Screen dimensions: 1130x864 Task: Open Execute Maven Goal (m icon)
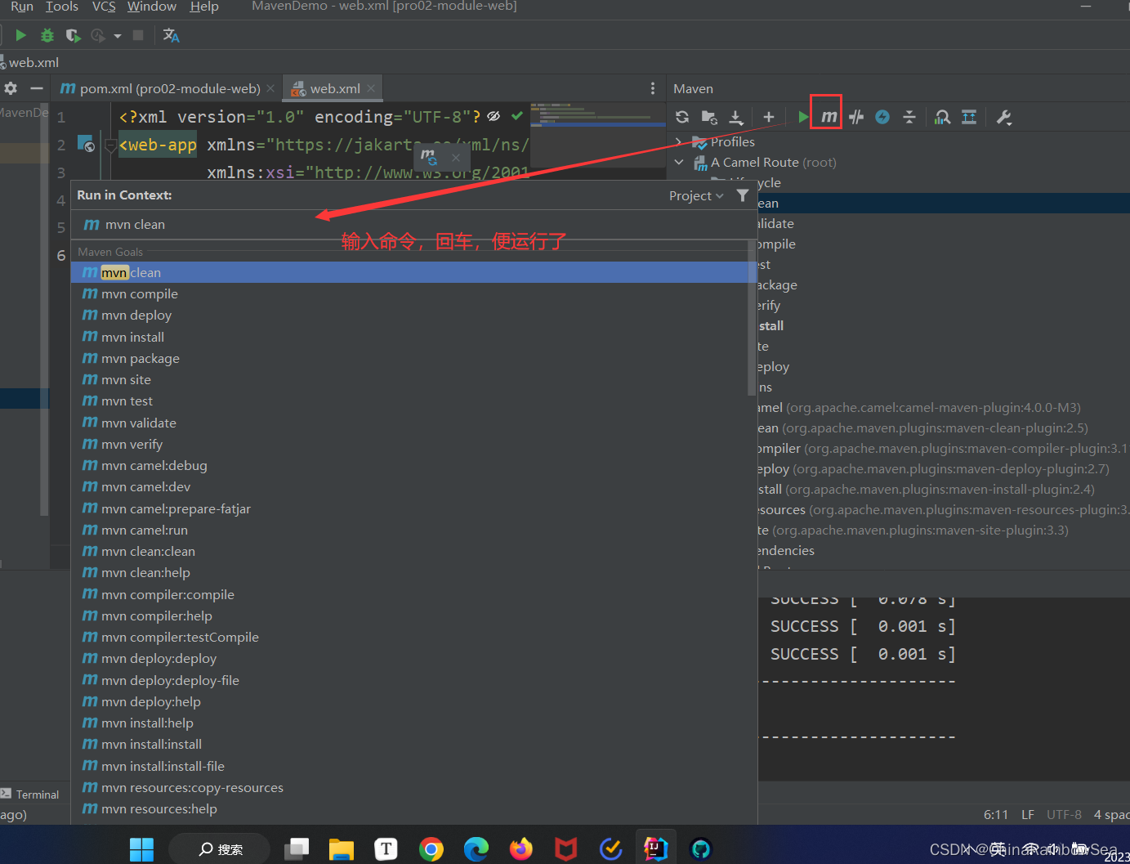(x=829, y=117)
